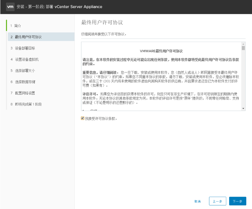
Task: Click the scrollbar down arrow on license text
Action: 243,108
